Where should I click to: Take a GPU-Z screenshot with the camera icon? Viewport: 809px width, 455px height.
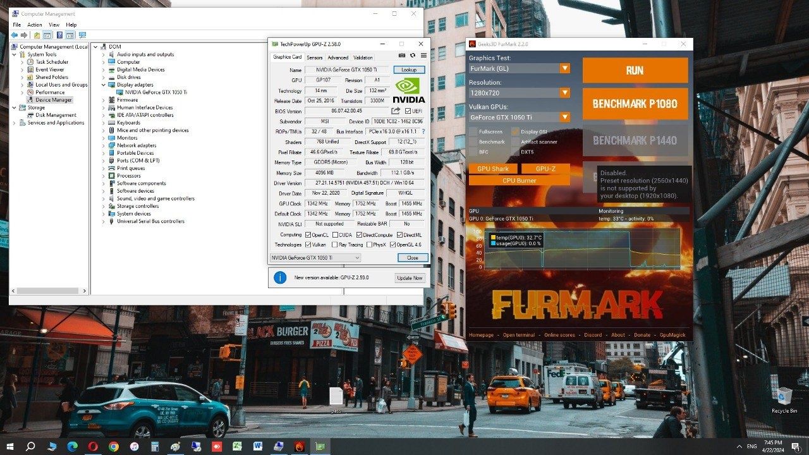tap(402, 56)
